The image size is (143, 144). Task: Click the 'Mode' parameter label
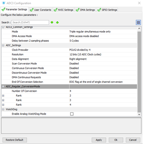tap(15, 32)
